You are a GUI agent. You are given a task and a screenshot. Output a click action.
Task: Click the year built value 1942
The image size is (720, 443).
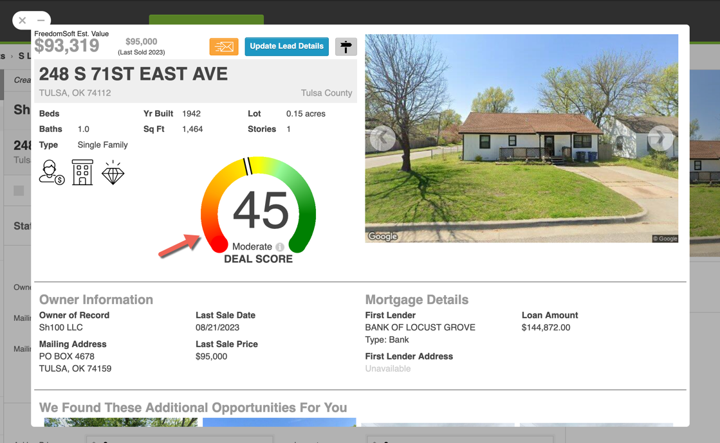coord(192,113)
